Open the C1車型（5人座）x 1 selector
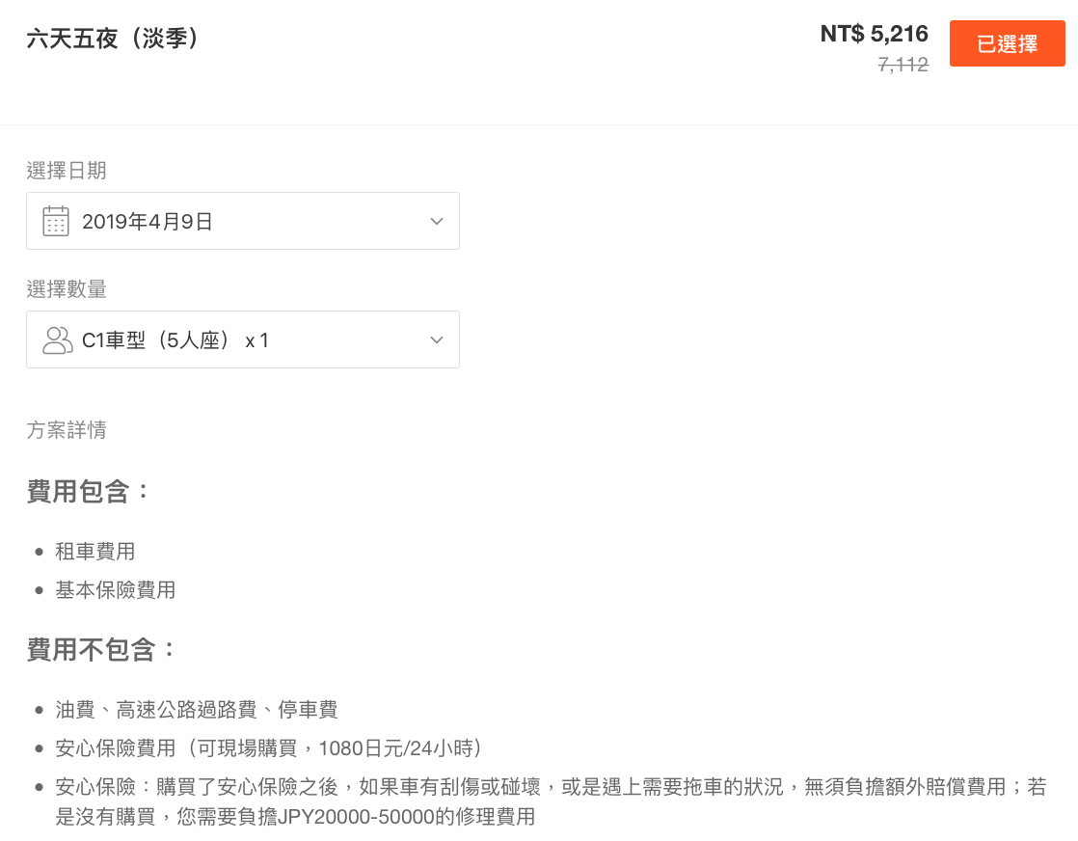 pos(243,339)
